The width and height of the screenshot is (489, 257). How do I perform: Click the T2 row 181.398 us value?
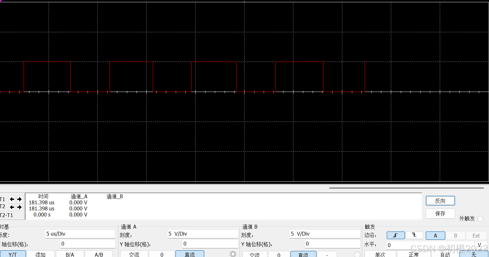tap(42, 208)
